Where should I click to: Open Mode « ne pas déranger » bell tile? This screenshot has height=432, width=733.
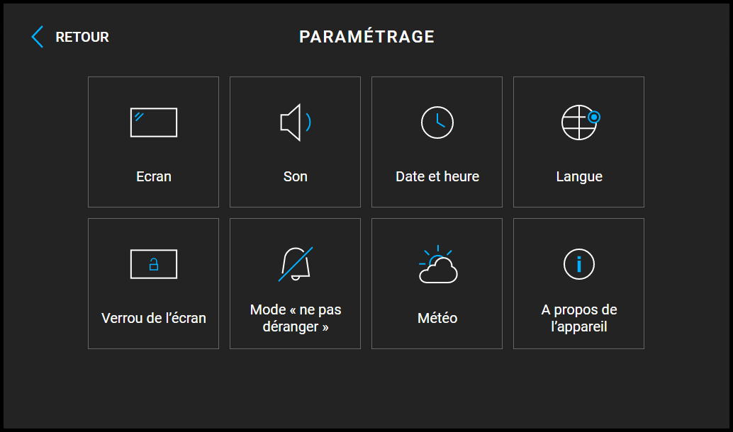coord(295,283)
